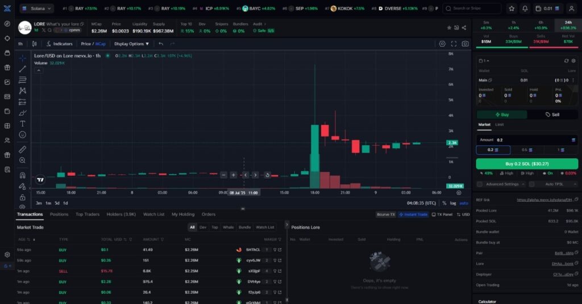Enter fullscreen chart mode
582x304 pixels.
point(454,44)
